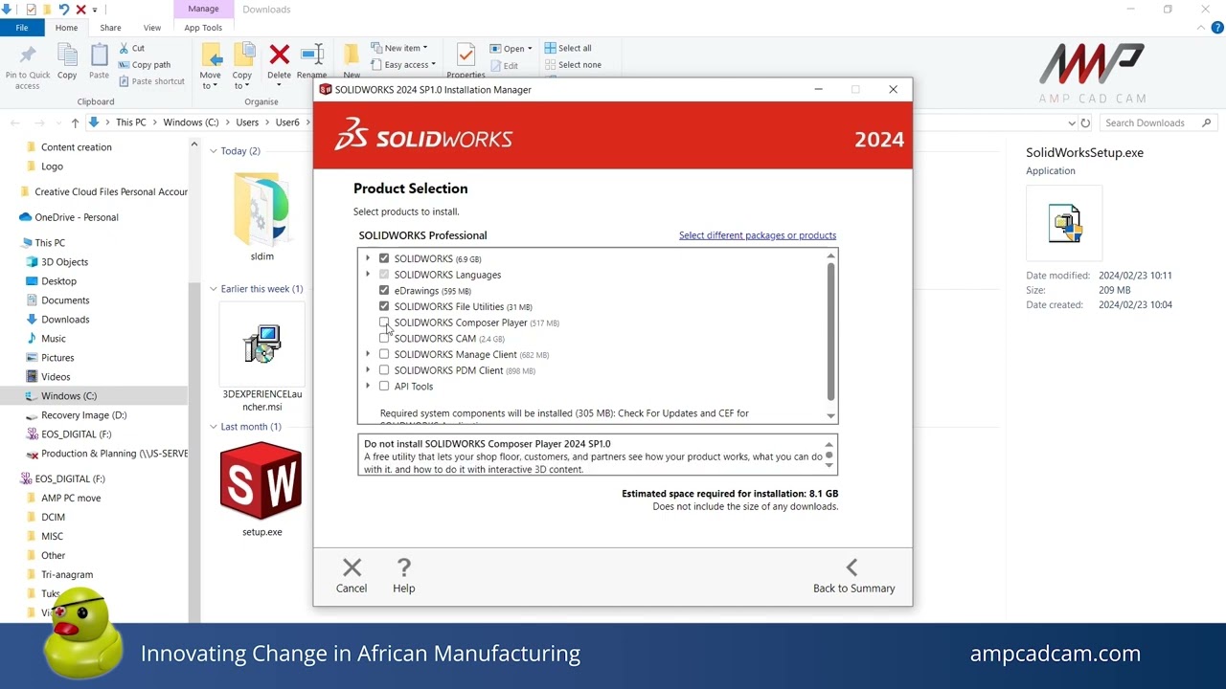This screenshot has height=689, width=1226.
Task: Toggle SOLIDWORKS Languages checkbox
Action: (x=384, y=275)
